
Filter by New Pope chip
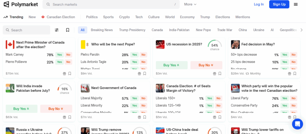point(203,30)
